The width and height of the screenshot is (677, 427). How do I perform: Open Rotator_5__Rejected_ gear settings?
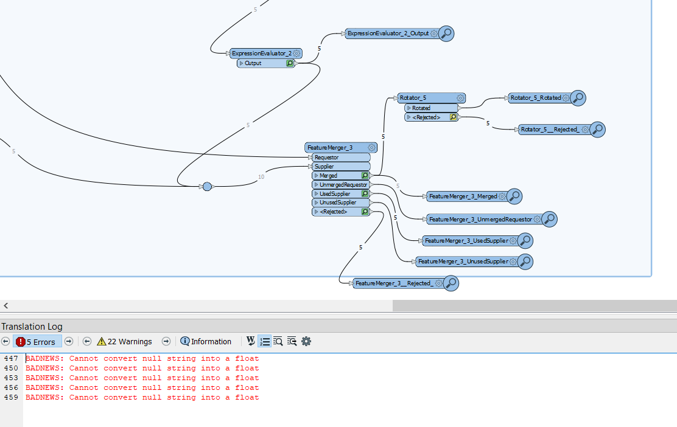click(585, 130)
